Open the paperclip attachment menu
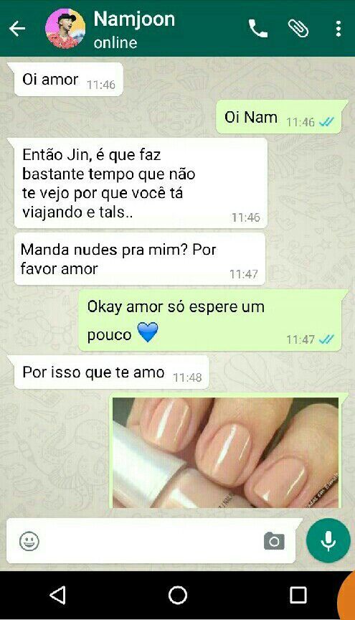The height and width of the screenshot is (620, 355). tap(298, 29)
